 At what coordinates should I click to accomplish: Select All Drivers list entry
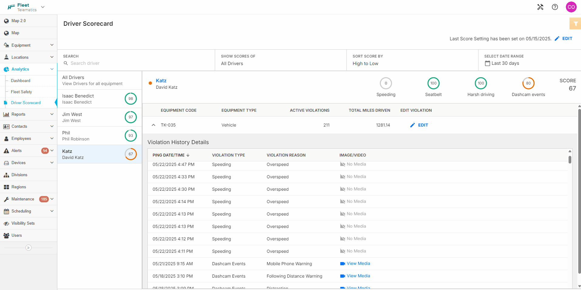click(100, 81)
